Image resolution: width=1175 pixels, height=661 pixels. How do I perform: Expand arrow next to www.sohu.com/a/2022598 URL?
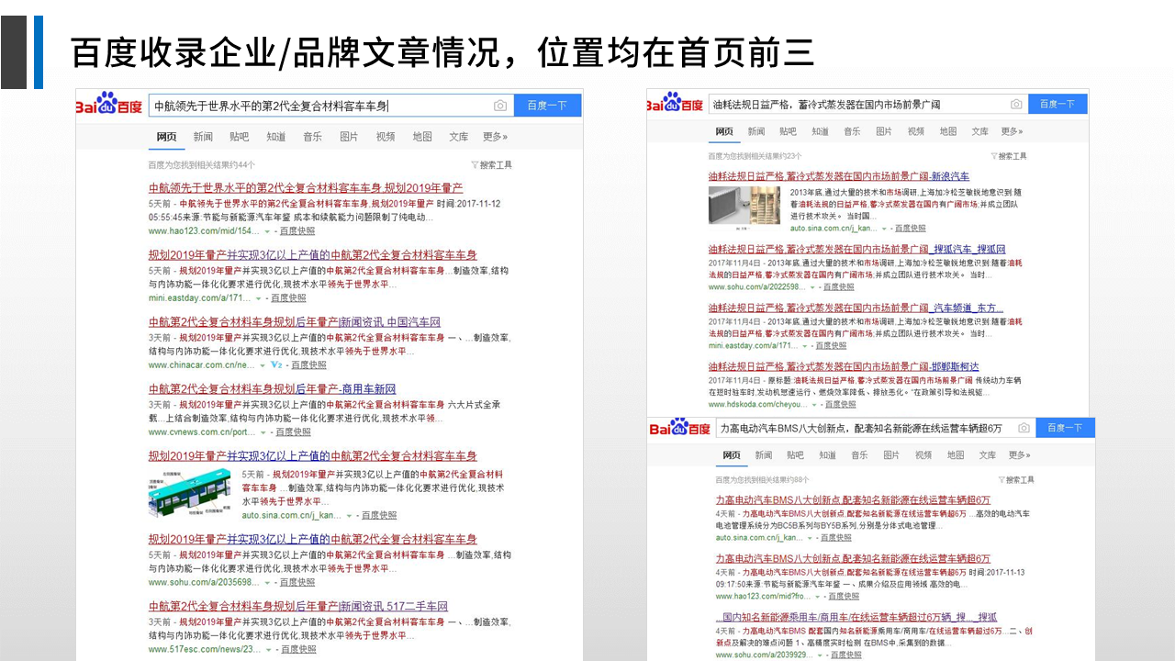click(811, 287)
